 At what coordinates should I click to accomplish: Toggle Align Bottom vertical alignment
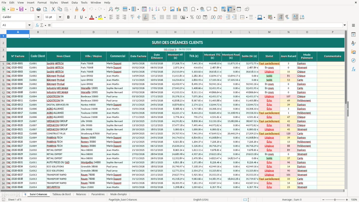(145, 17)
